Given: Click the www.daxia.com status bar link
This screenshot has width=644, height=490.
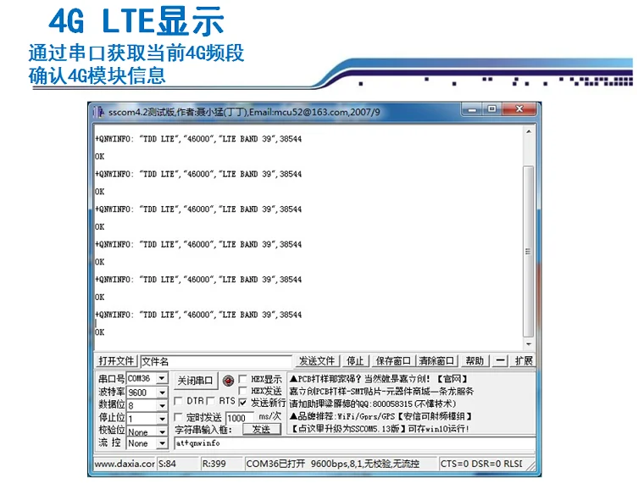Looking at the screenshot, I should click(x=125, y=464).
